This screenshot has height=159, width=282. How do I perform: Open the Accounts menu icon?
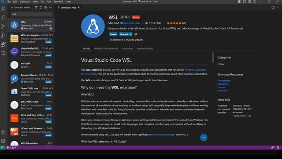(x=3, y=132)
